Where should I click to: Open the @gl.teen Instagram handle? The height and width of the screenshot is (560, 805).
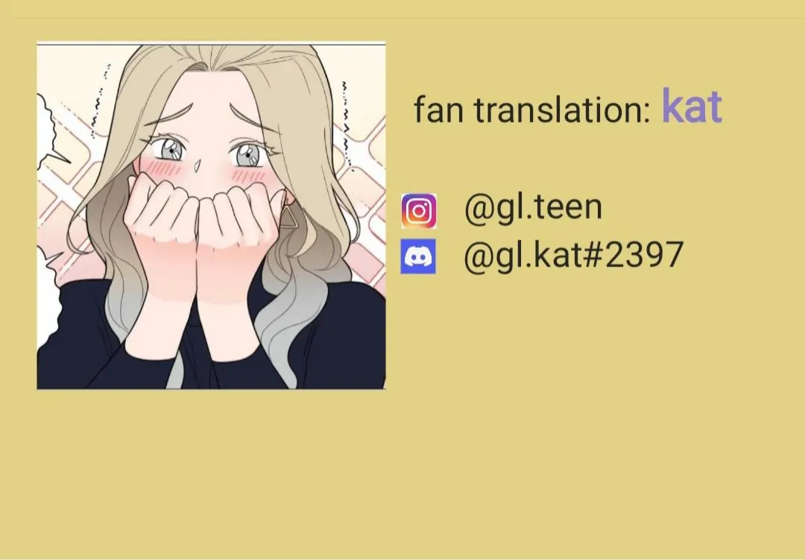(x=533, y=207)
